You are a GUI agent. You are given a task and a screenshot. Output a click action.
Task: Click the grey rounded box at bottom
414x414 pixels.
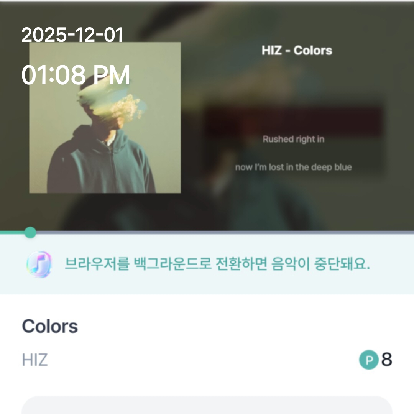[x=207, y=405]
